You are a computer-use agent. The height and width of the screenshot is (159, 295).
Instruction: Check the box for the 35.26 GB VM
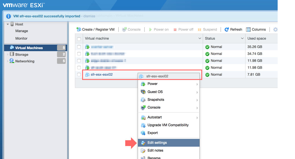click(x=79, y=47)
